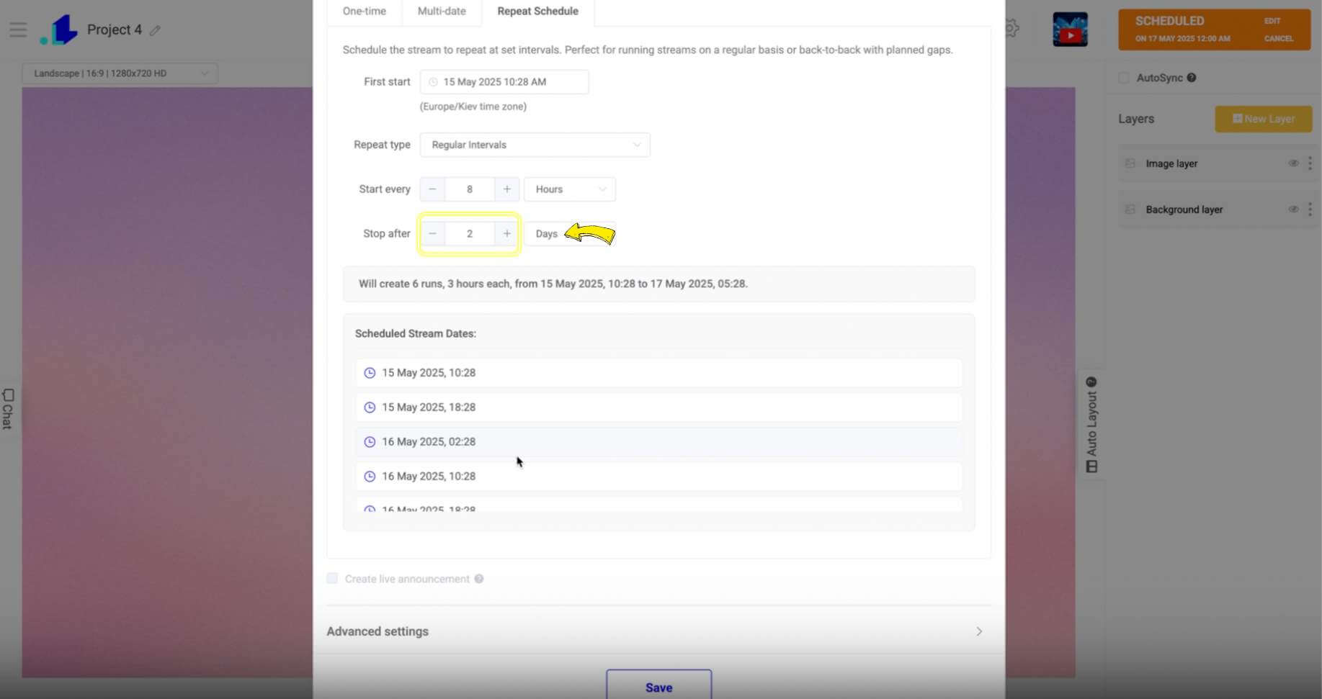Select the 15 May 2025, 10:28 date row
The width and height of the screenshot is (1322, 699).
tap(658, 373)
